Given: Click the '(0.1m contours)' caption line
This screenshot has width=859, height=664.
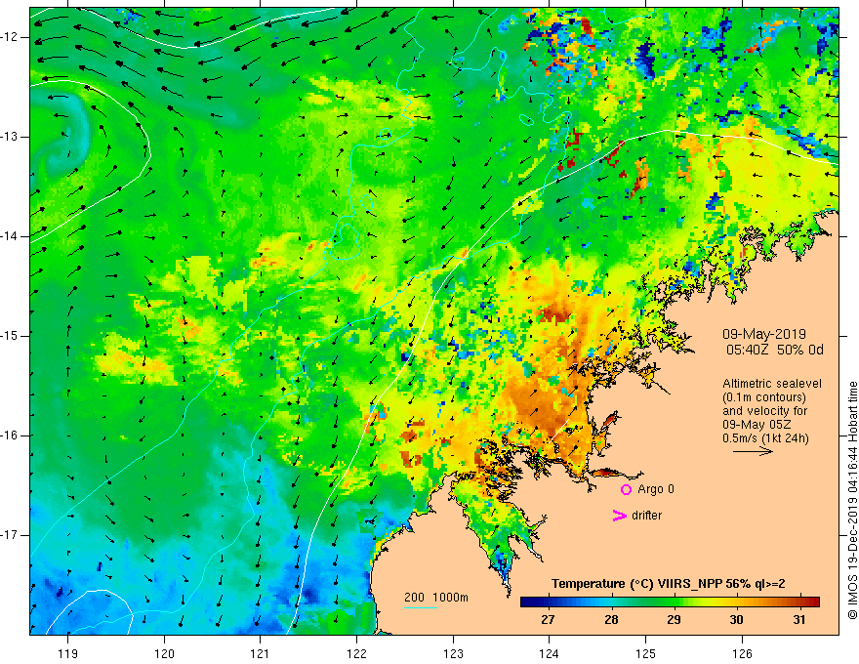Looking at the screenshot, I should 763,397.
